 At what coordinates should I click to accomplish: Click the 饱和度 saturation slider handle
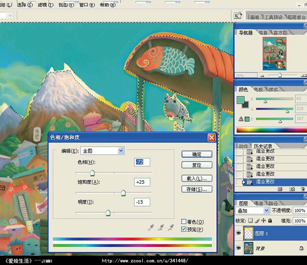pos(123,193)
